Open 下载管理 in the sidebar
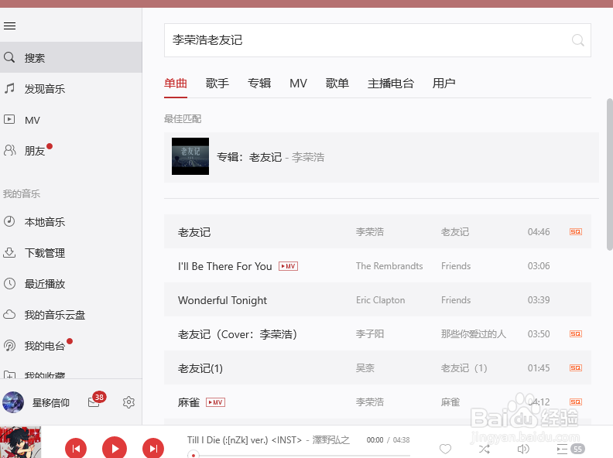Viewport: 613px width, 458px height. (x=70, y=253)
